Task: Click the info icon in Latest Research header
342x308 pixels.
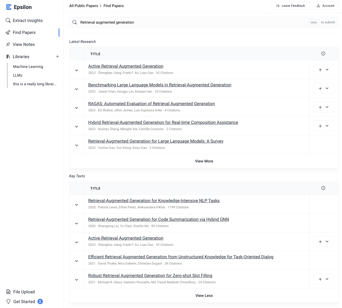Action: click(323, 54)
